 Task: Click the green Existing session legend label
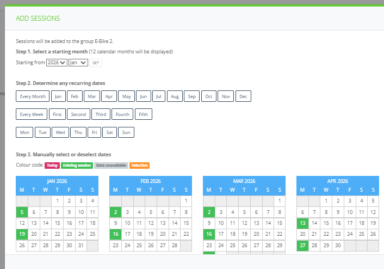(77, 166)
